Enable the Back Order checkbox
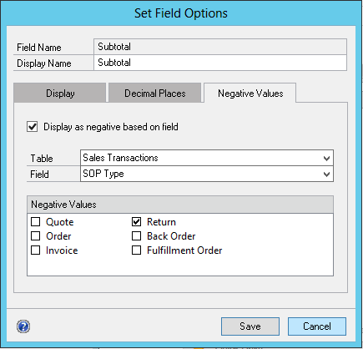The image size is (363, 349). pos(136,236)
